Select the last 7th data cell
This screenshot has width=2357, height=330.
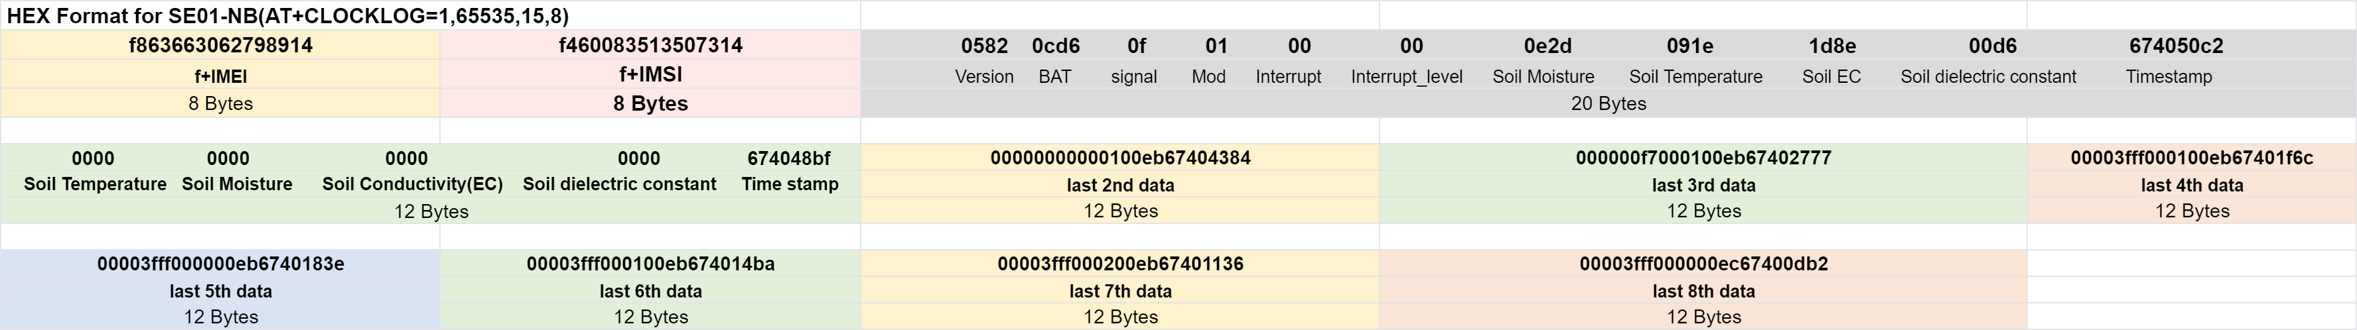1120,291
